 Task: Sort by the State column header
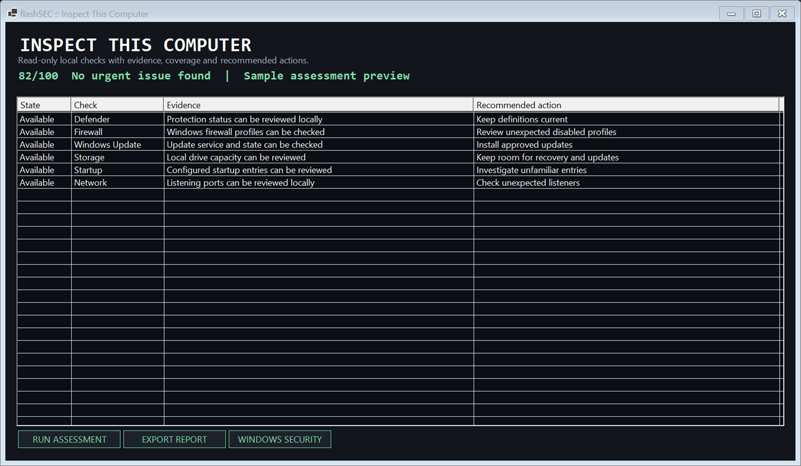44,105
